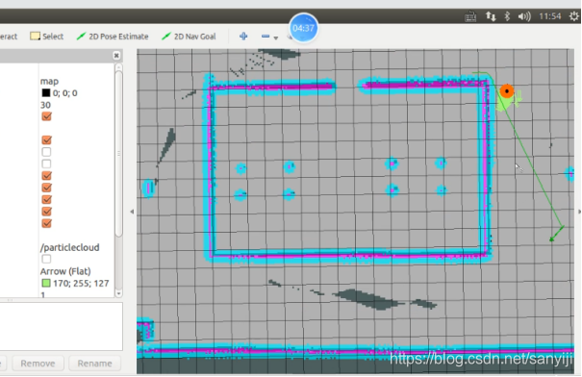The image size is (582, 377).
Task: Click the scrollbar up arrow in Displays panel
Action: coord(118,67)
